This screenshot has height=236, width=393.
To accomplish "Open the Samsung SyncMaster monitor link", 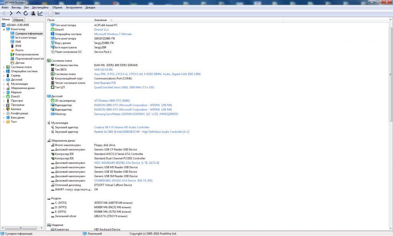I will (x=136, y=114).
